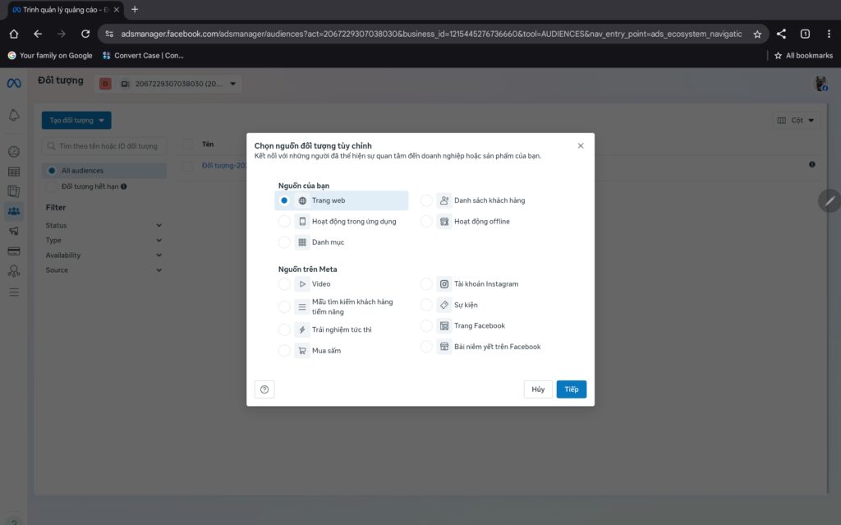Click the Hủy cancel button
This screenshot has height=525, width=841.
[x=538, y=389]
